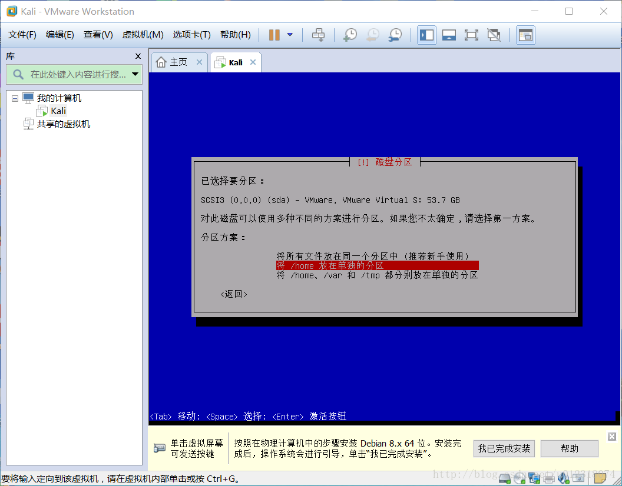Click the CD/DVD drive status icon
Viewport: 622px width, 486px height.
(x=520, y=479)
